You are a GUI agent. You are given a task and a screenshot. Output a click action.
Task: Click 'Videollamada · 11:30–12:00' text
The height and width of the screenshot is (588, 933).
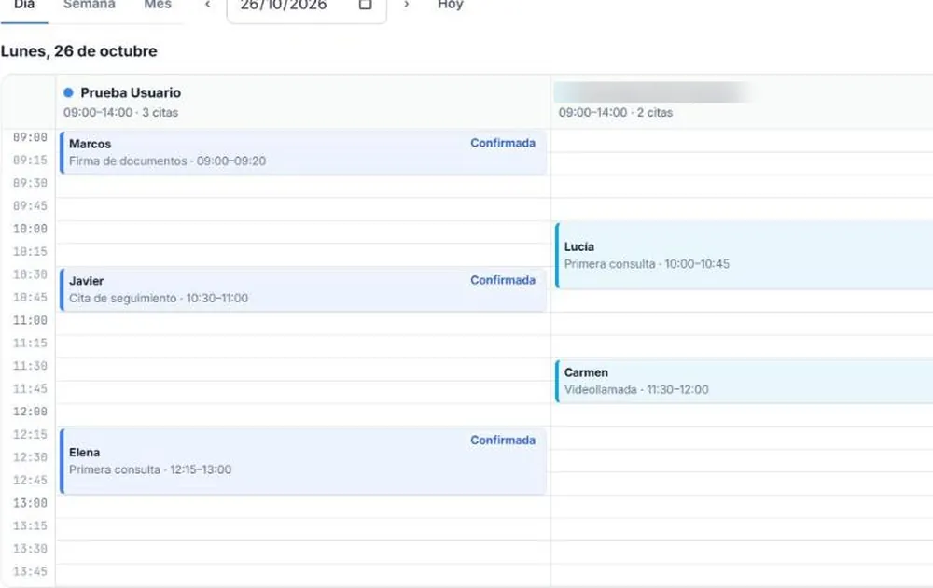click(636, 389)
